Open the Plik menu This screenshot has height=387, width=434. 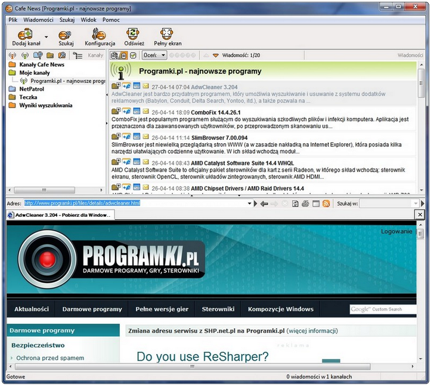[x=13, y=20]
